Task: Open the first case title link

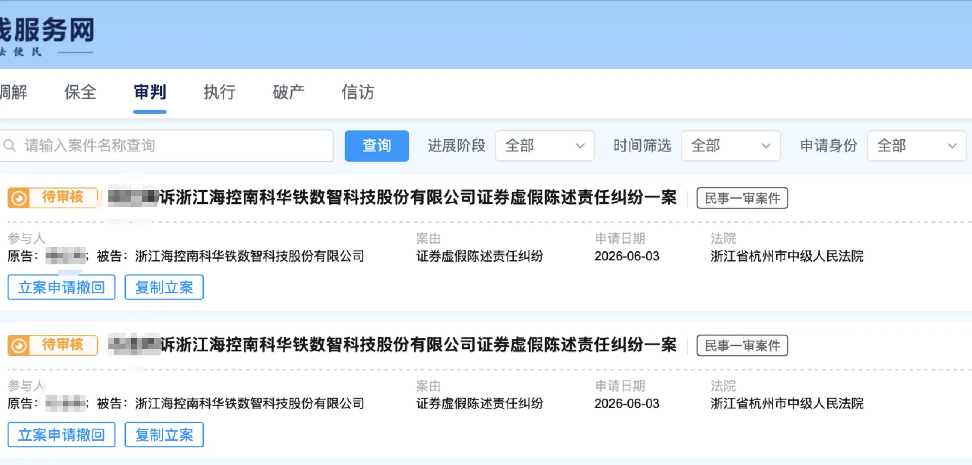Action: coord(392,197)
